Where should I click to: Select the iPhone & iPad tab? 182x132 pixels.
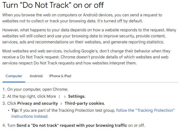pos(60,76)
